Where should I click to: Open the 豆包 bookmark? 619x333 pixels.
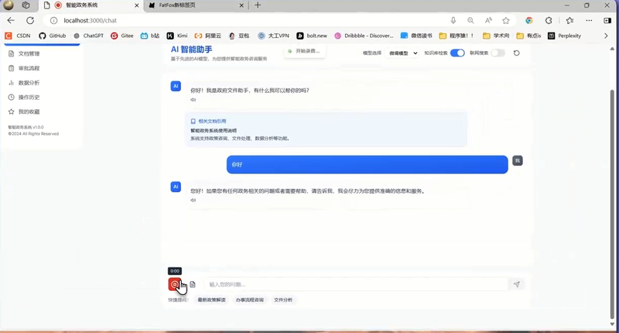239,36
